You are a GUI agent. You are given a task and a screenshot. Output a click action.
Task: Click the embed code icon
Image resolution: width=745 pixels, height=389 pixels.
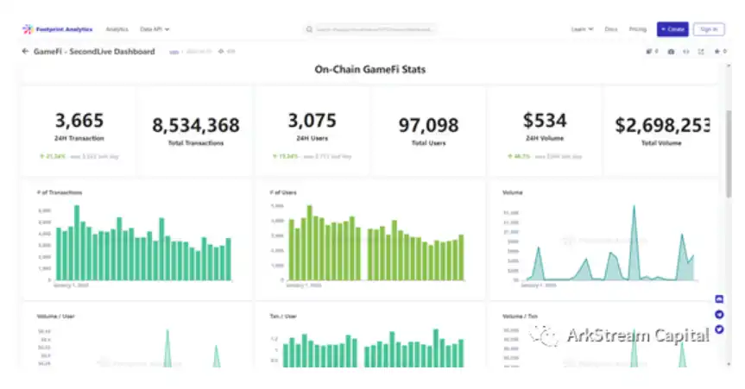(x=686, y=51)
